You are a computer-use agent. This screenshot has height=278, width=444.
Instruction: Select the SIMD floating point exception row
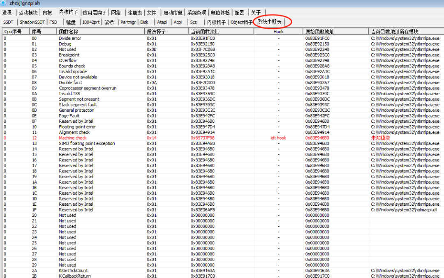pos(223,143)
